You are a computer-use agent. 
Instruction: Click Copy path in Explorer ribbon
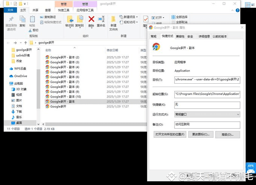pos(48,17)
